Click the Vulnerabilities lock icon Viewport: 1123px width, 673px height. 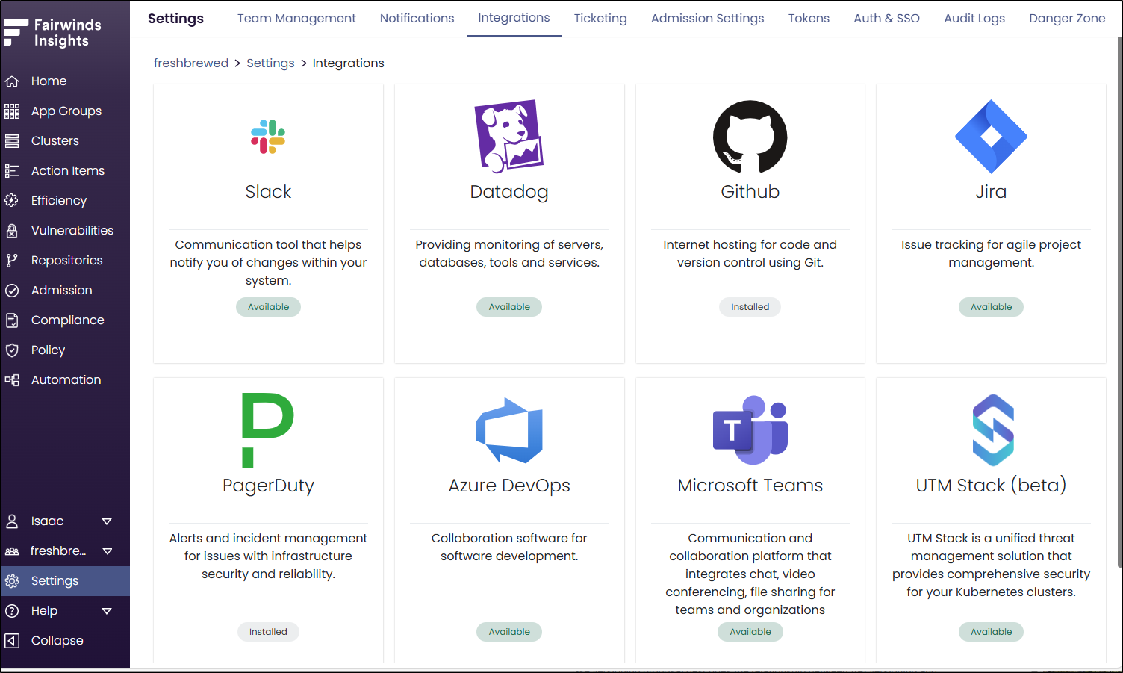pos(12,231)
